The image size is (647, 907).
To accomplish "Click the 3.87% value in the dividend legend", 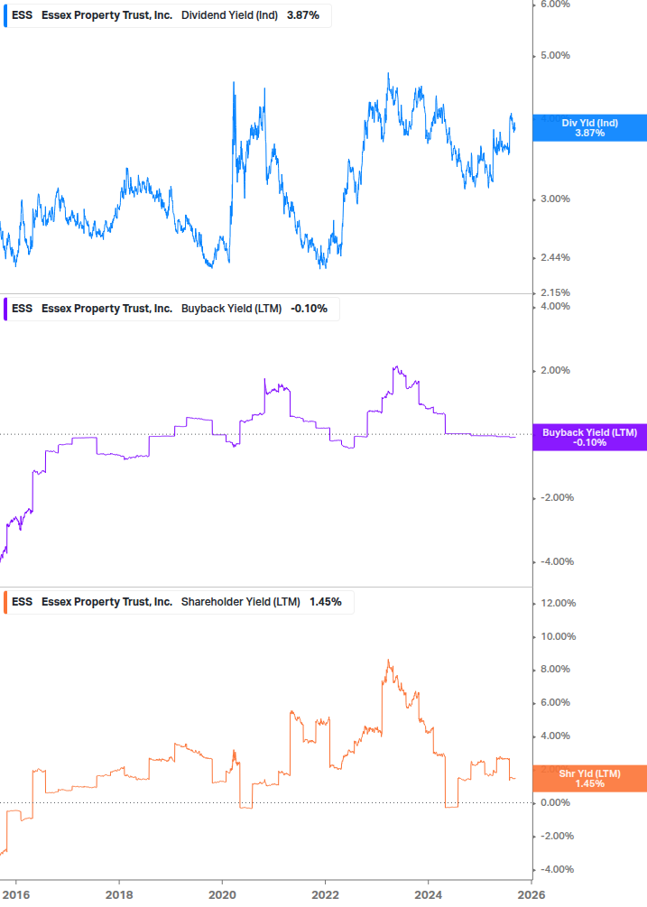I will coord(303,15).
